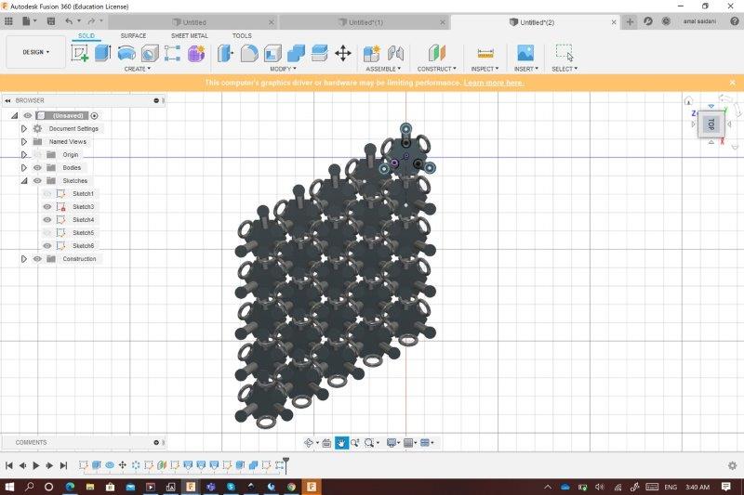Select the Hole tool in Create
The image size is (744, 495).
pos(150,53)
